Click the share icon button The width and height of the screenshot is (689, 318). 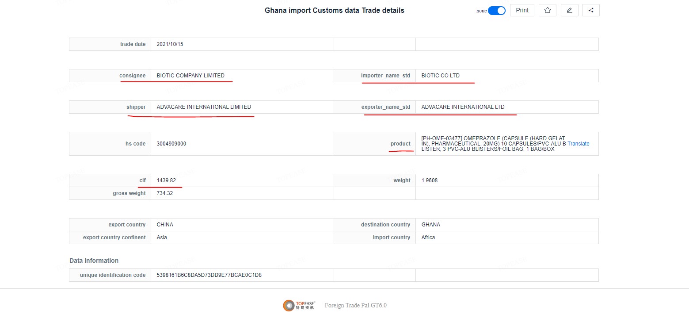(x=591, y=10)
